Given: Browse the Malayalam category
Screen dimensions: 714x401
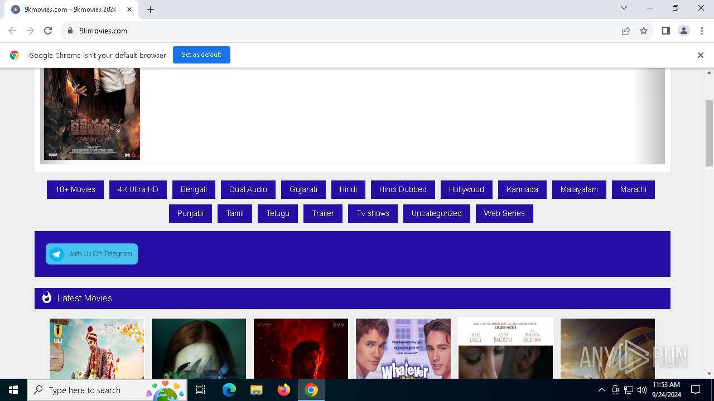Looking at the screenshot, I should click(579, 189).
